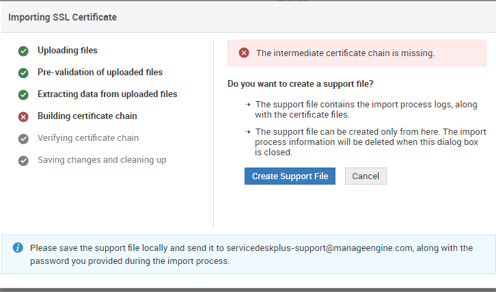The height and width of the screenshot is (292, 496).
Task: Click the Extracting data from uploaded files label
Action: 107,94
